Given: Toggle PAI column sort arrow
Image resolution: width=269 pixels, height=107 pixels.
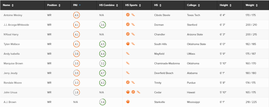Looking at the screenshot, I should click(x=80, y=5).
